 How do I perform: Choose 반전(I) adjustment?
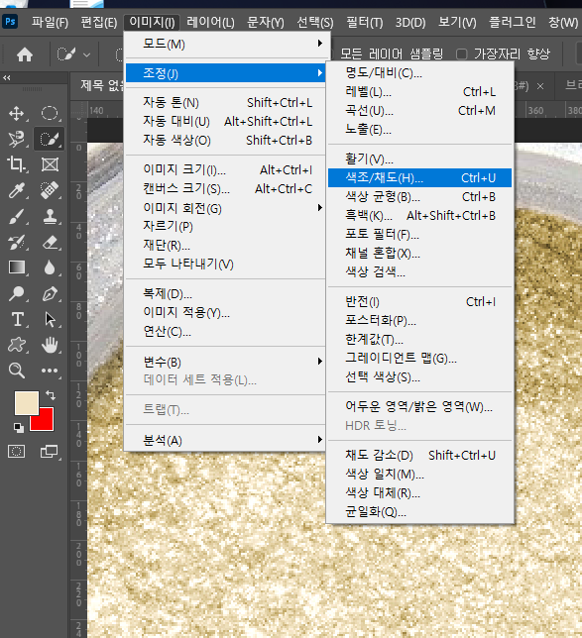[419, 302]
